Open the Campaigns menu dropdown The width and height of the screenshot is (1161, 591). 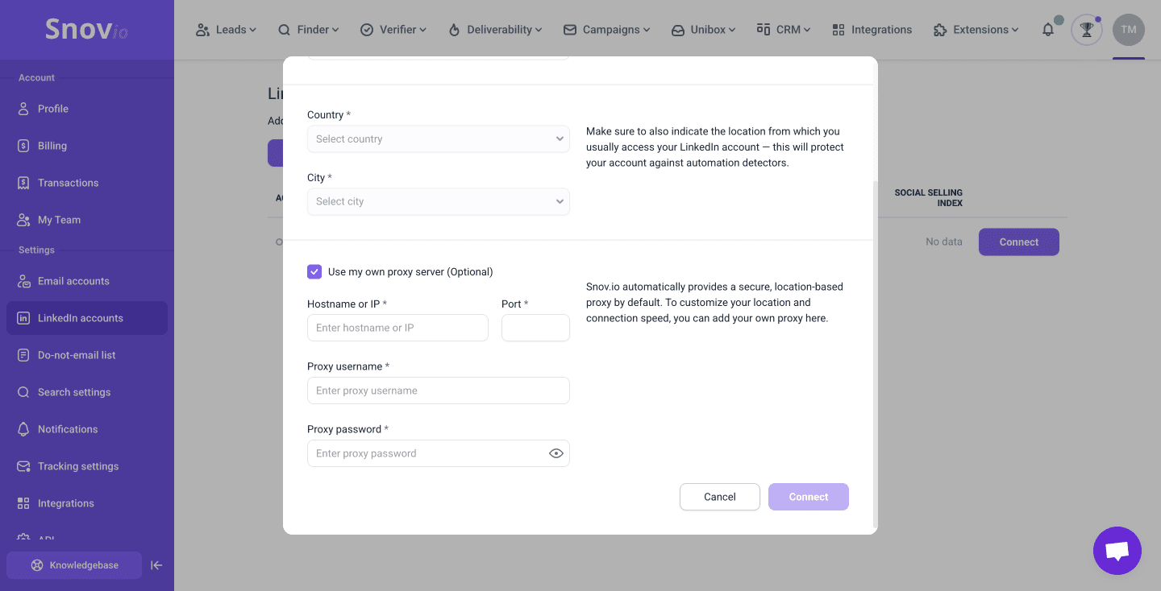606,30
